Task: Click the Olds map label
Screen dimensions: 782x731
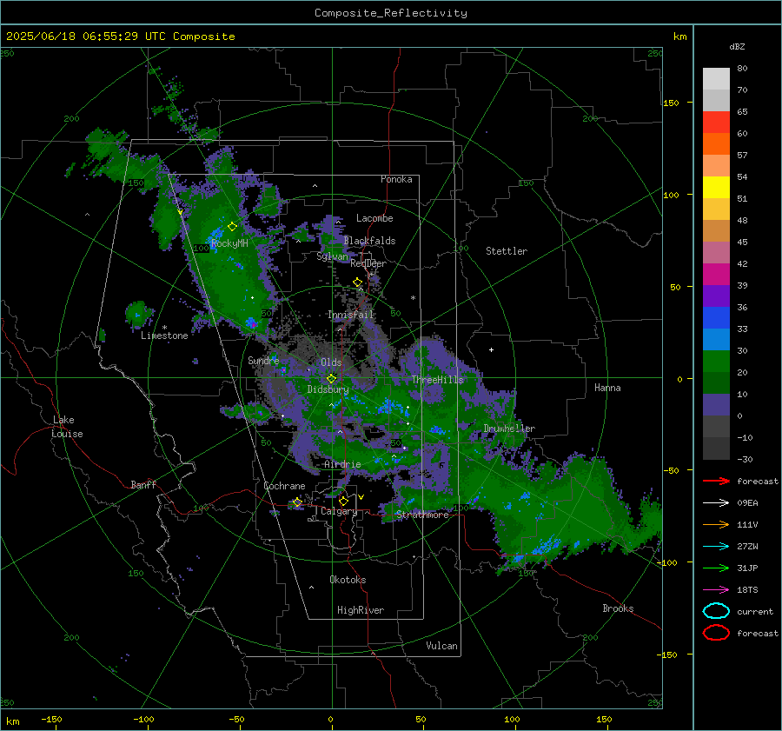Action: 331,362
